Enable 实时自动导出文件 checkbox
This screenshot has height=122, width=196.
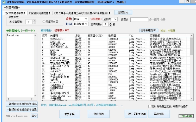pos(150,106)
